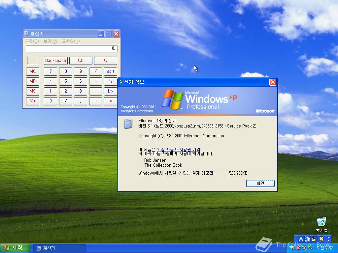Click the decimal point button
This screenshot has width=338, height=253.
click(x=81, y=101)
